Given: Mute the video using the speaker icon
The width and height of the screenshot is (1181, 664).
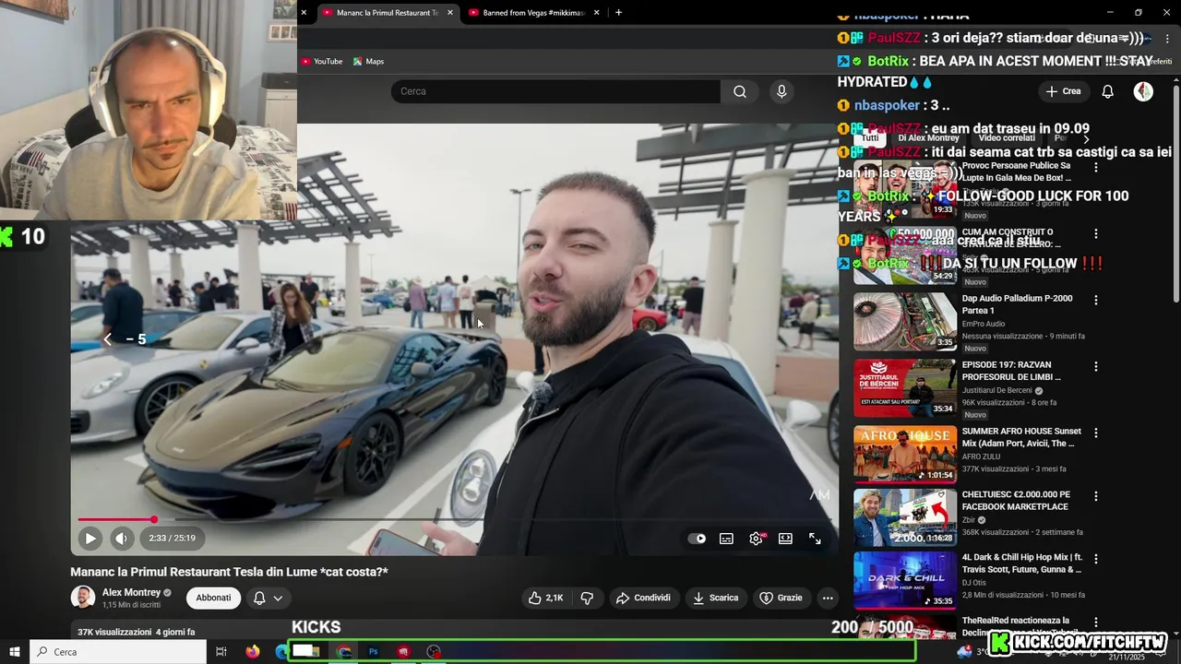Looking at the screenshot, I should (x=121, y=539).
